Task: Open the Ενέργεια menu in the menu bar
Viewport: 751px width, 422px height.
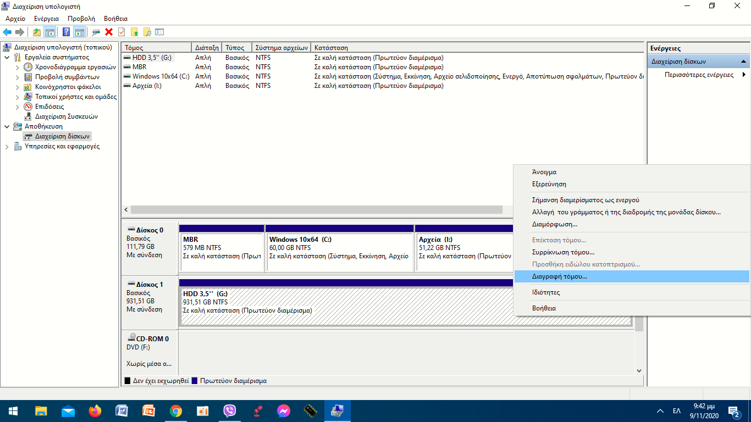Action: tap(46, 19)
